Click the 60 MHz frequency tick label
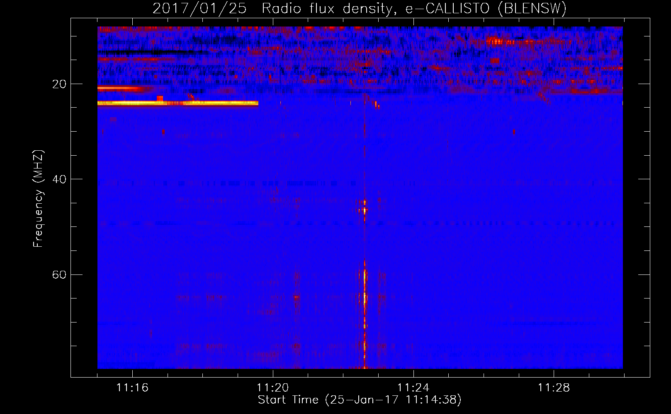 [x=59, y=274]
